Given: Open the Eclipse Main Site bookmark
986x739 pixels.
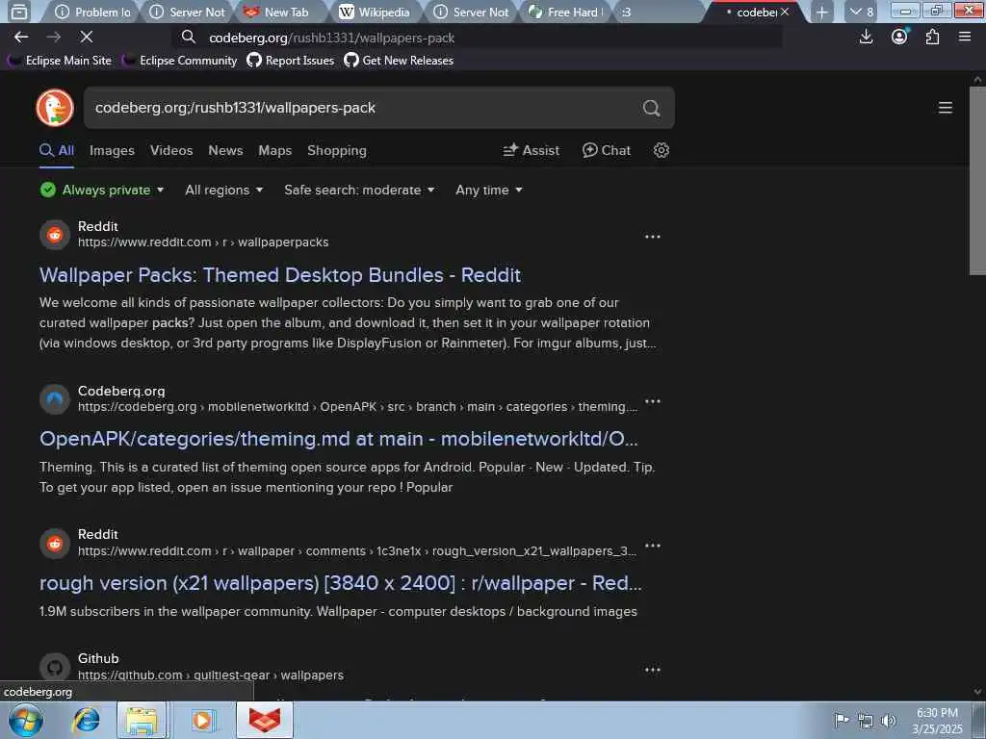Looking at the screenshot, I should [x=60, y=61].
